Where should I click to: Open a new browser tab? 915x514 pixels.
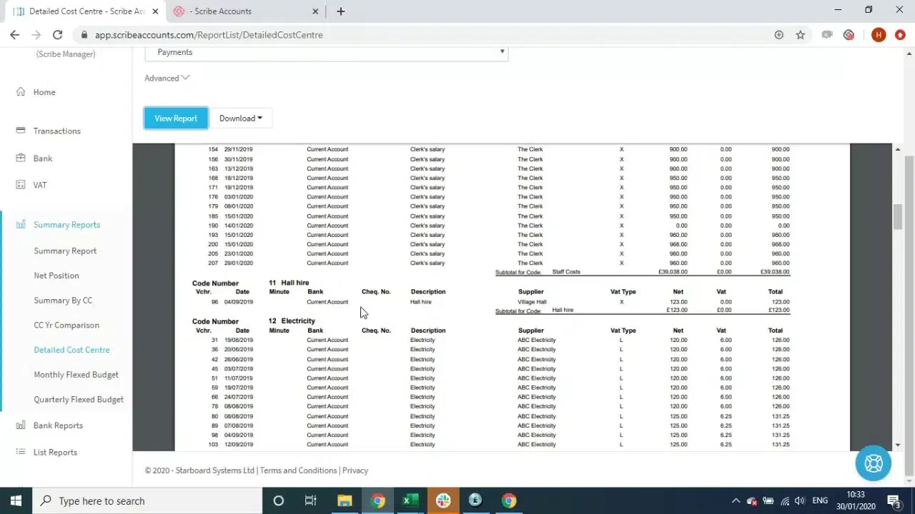point(341,11)
